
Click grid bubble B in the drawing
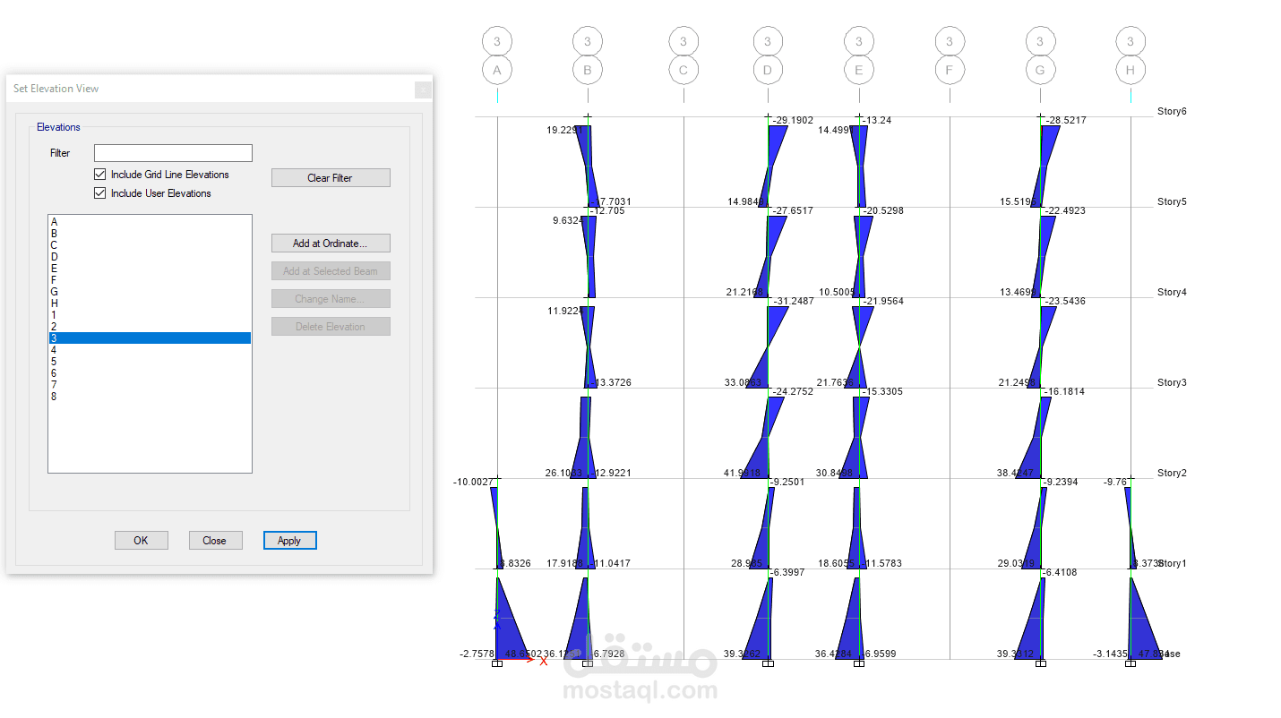(588, 70)
